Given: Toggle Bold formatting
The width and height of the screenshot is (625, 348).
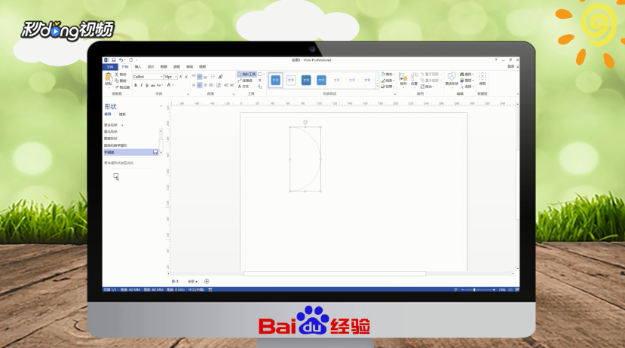Looking at the screenshot, I should click(x=136, y=85).
